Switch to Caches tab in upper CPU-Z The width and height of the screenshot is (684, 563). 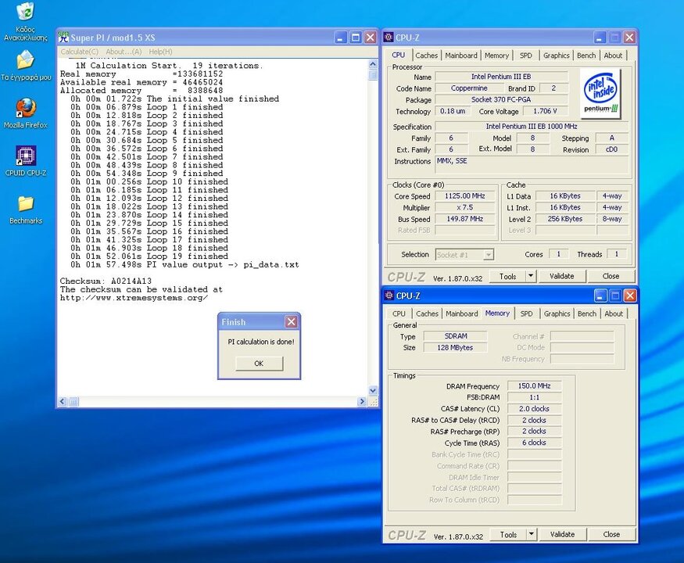click(x=426, y=56)
